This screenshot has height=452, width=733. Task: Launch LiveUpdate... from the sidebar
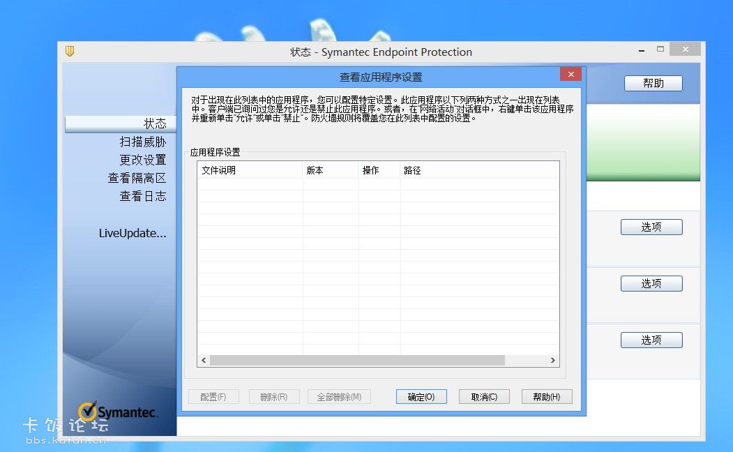[133, 233]
